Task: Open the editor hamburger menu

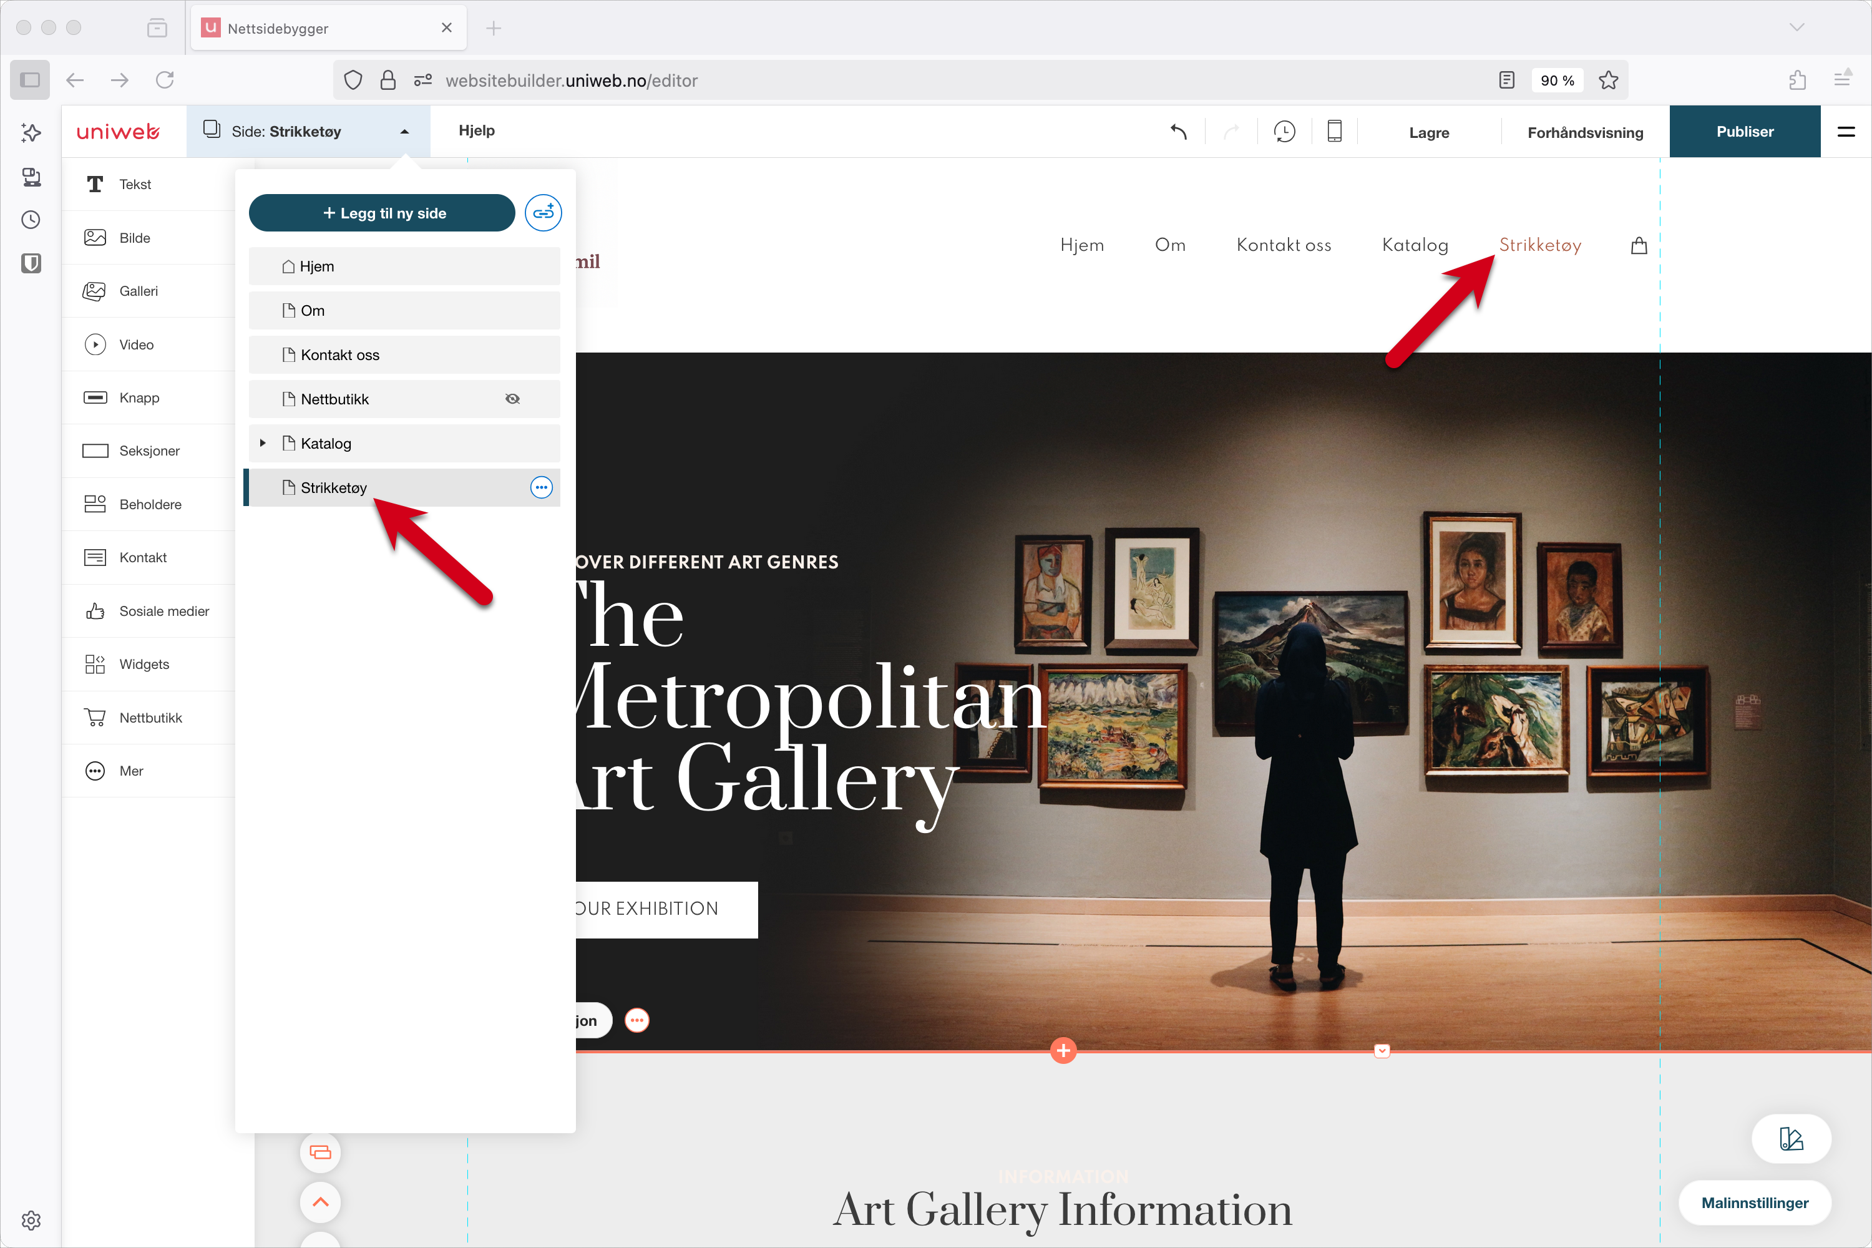Action: (1846, 131)
